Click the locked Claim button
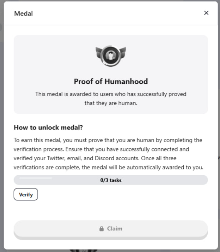 coord(111,230)
